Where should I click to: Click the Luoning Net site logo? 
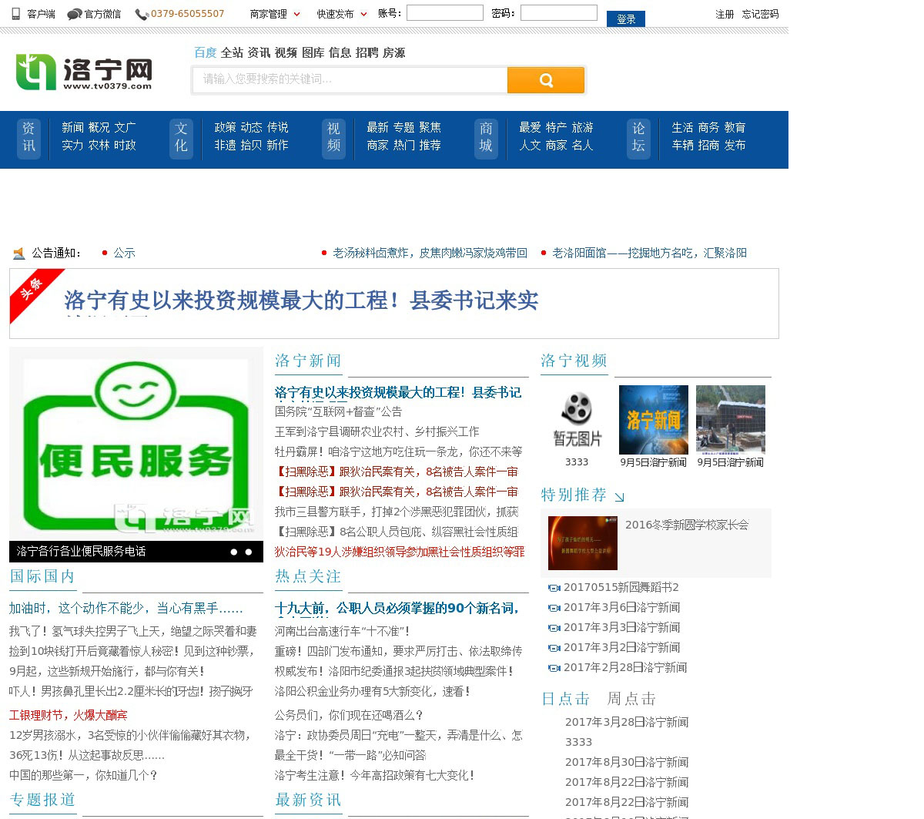pyautogui.click(x=84, y=72)
